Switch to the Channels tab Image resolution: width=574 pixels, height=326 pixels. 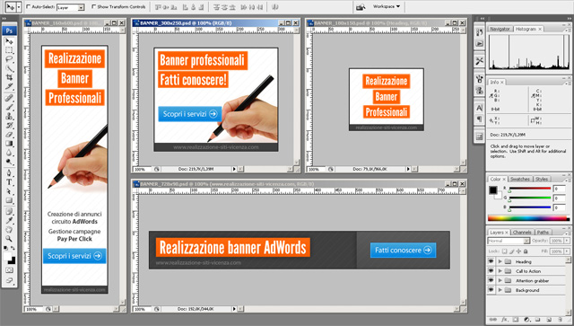pos(522,232)
